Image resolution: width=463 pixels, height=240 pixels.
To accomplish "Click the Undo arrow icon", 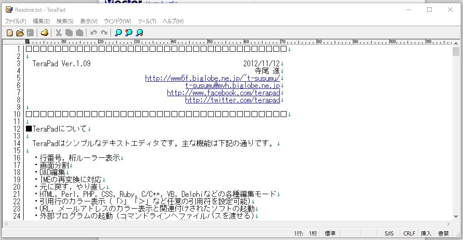I will pos(94,33).
